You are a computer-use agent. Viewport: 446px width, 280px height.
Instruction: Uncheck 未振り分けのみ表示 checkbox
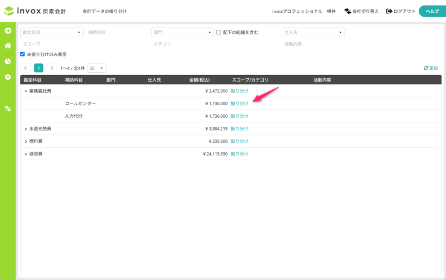(22, 54)
